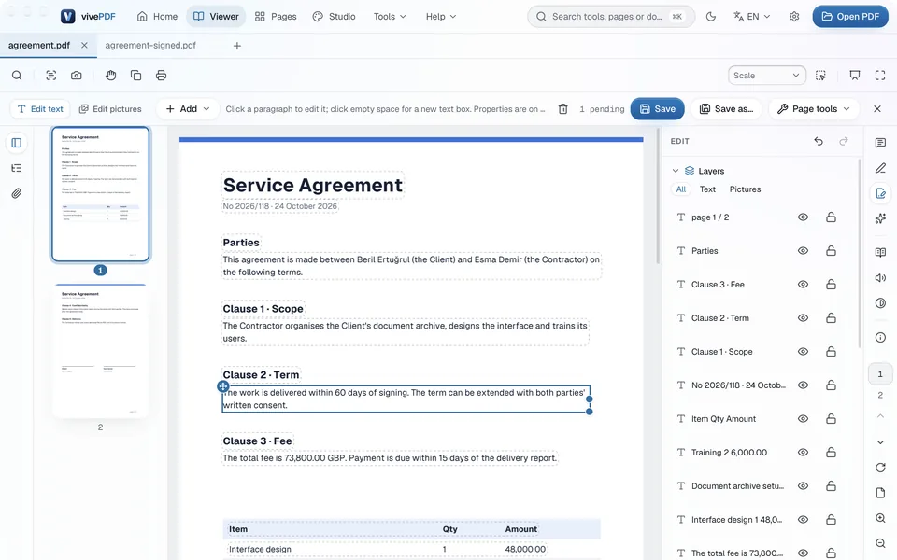Screen dimensions: 897x560
Task: Close the agreement.pdf tab
Action: 84,45
